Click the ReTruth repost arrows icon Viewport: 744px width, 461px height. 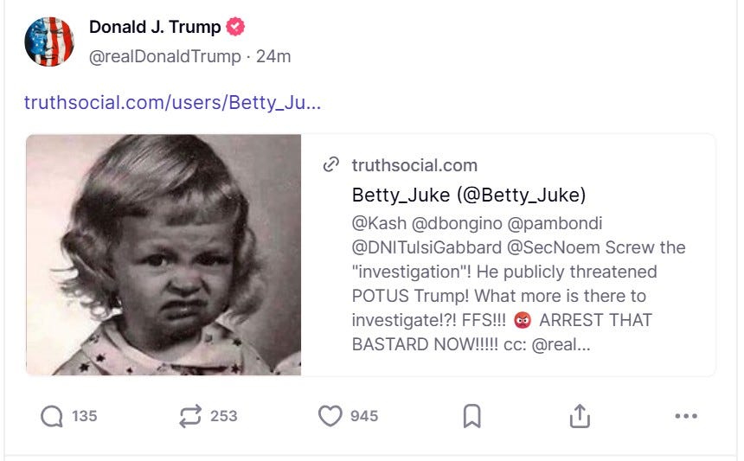click(x=190, y=416)
